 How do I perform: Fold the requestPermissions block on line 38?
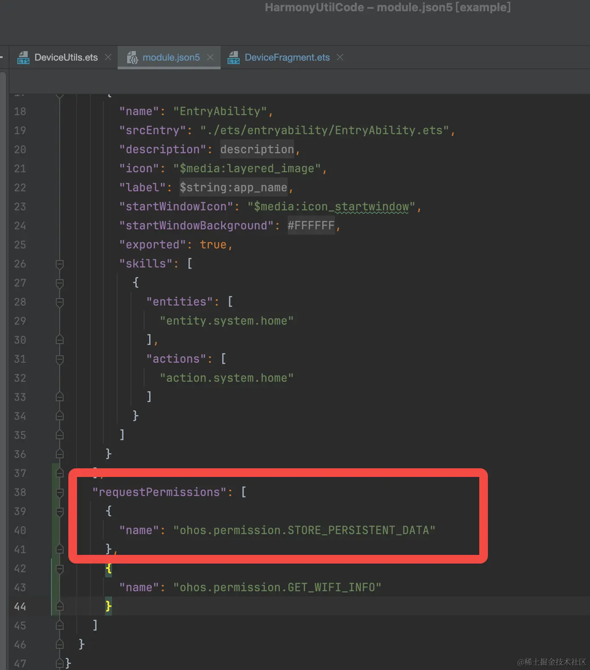60,493
